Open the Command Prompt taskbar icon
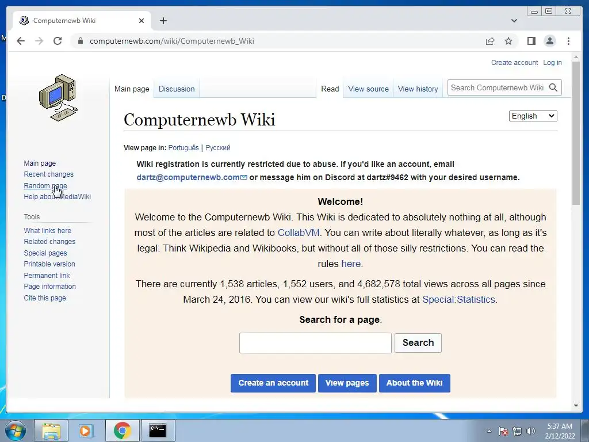Viewport: 589px width, 442px height. click(158, 430)
